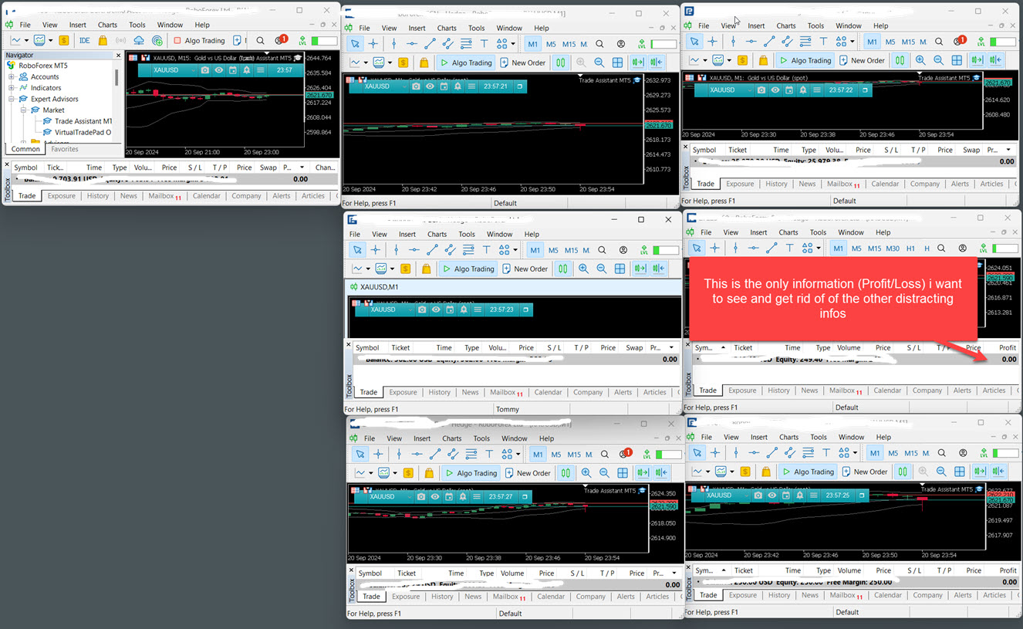Open the Fibonacci retracement drawing tool
The image size is (1023, 629).
[465, 44]
